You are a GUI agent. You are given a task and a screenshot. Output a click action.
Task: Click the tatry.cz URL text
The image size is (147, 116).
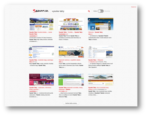pyautogui.click(x=61, y=62)
